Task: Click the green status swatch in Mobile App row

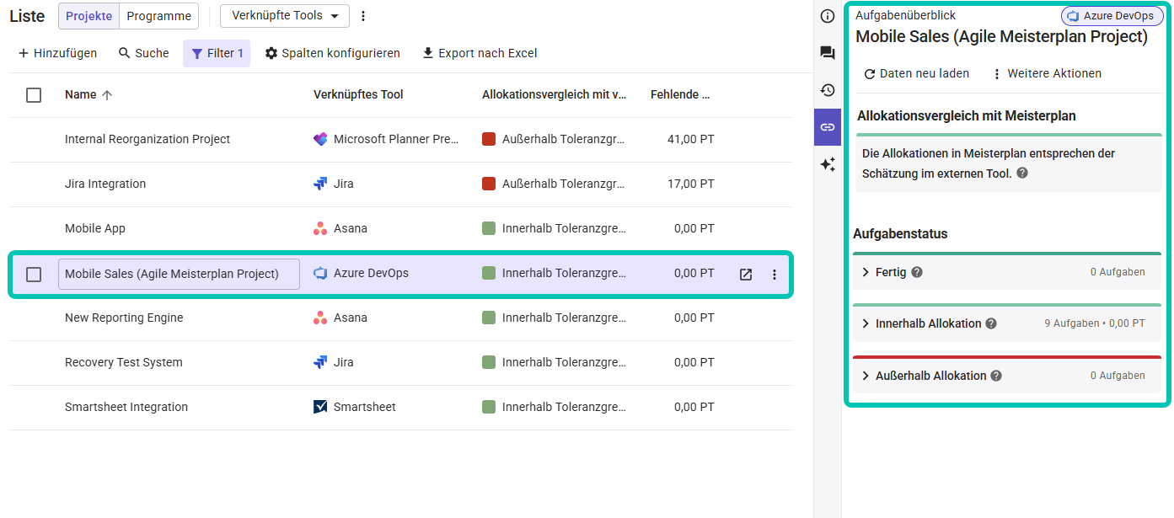Action: click(489, 228)
